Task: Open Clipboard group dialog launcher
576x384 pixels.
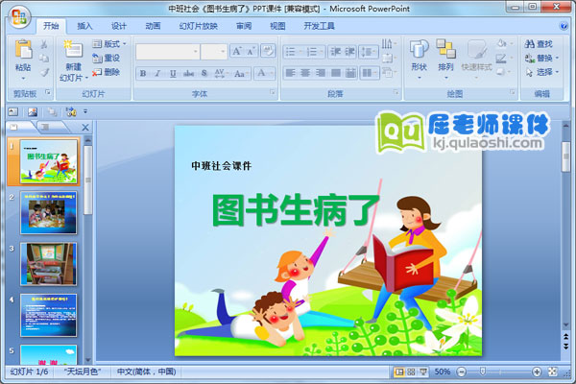Action: [48, 92]
